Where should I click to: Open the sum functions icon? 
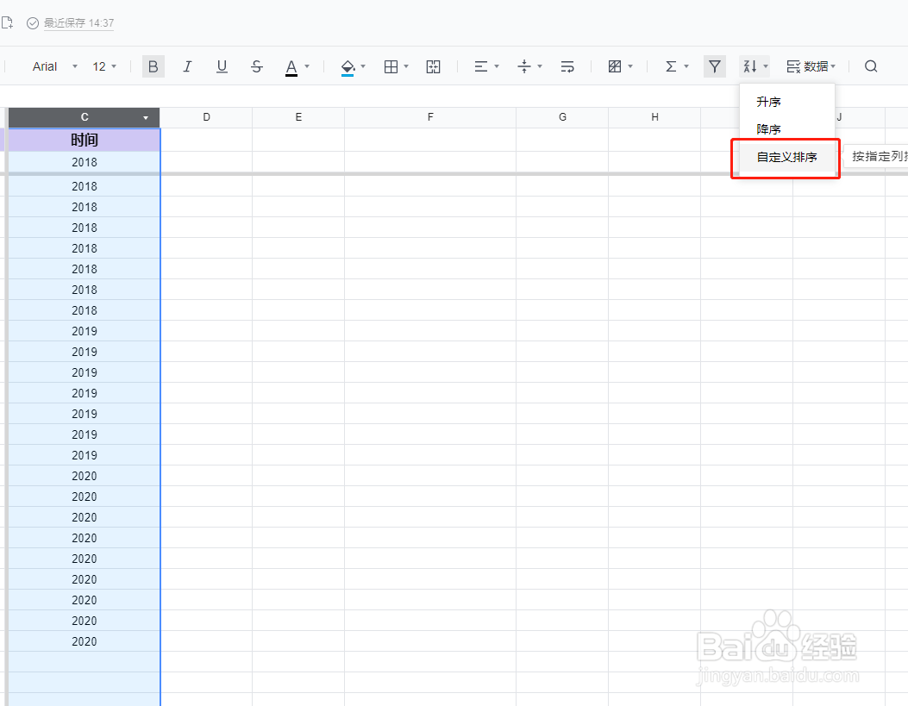[x=671, y=66]
